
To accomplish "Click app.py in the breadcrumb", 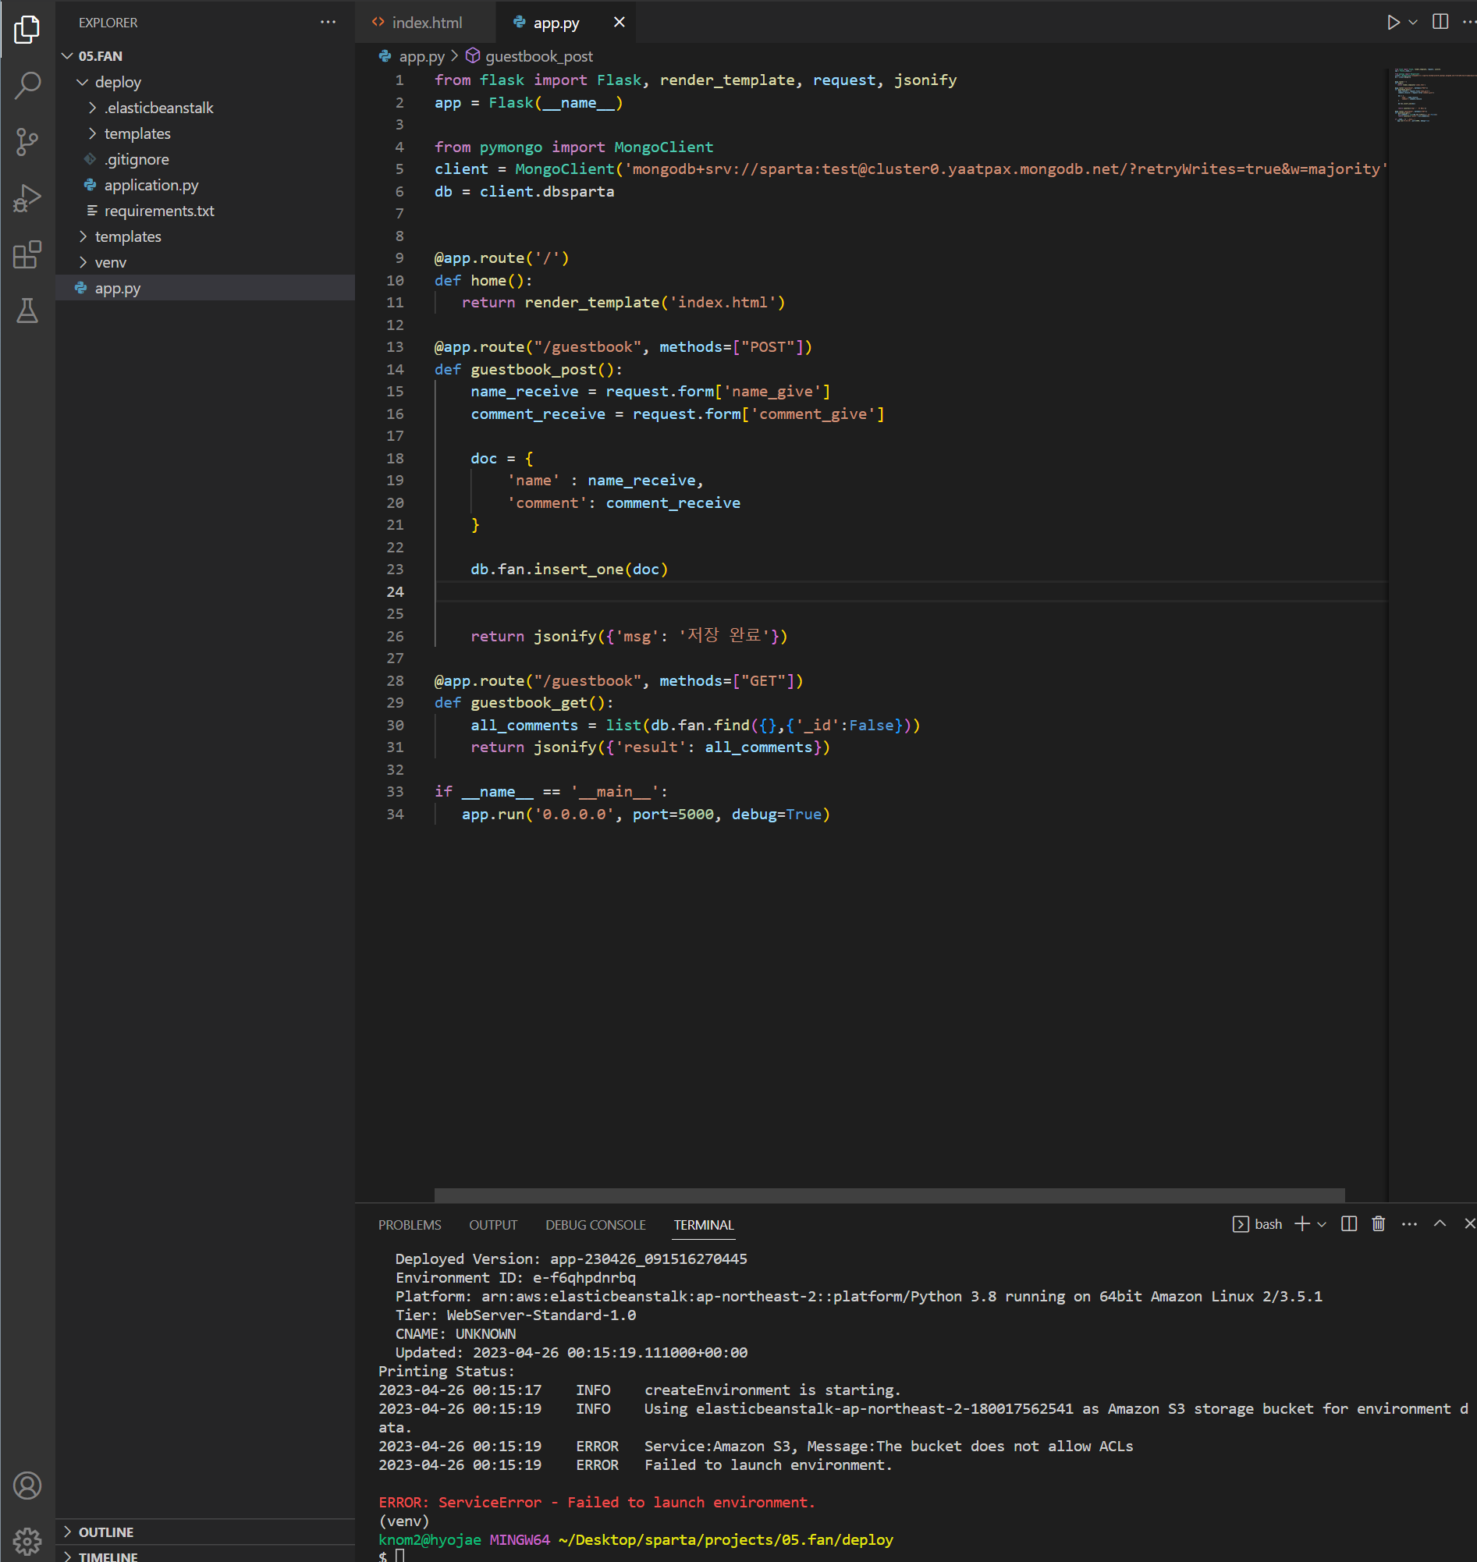I will (421, 56).
